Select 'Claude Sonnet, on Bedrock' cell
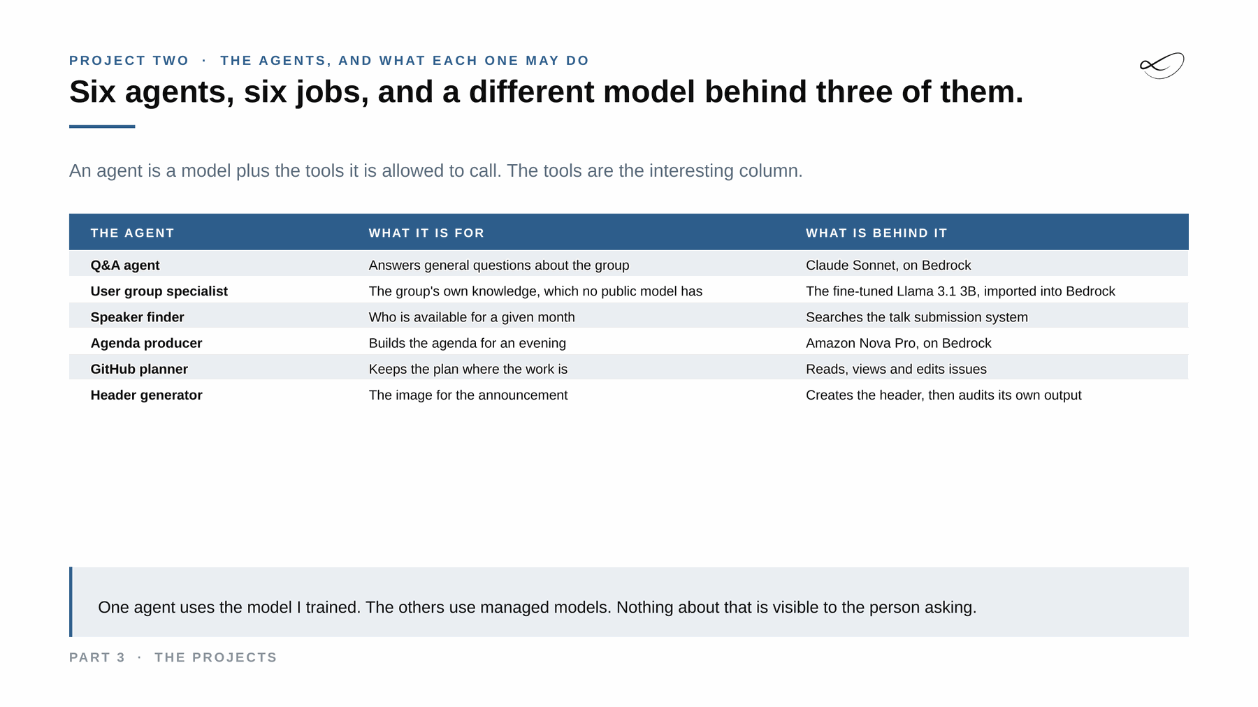This screenshot has height=707, width=1258. [x=888, y=265]
